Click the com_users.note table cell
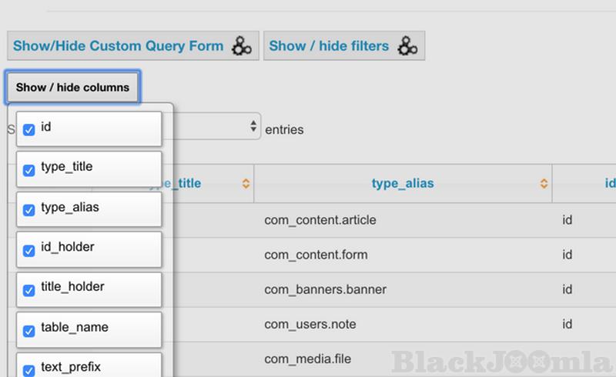This screenshot has width=616, height=377. pos(310,324)
